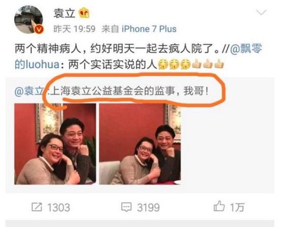The width and height of the screenshot is (305, 227).
Task: Tap the orange verified V badge
Action: pos(39,30)
